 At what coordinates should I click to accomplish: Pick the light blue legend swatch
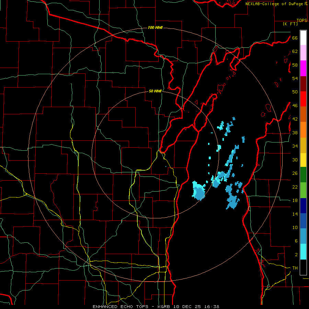[303, 236]
